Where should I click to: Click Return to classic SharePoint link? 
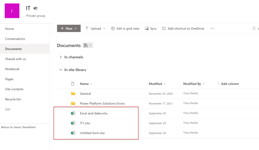coord(18,127)
